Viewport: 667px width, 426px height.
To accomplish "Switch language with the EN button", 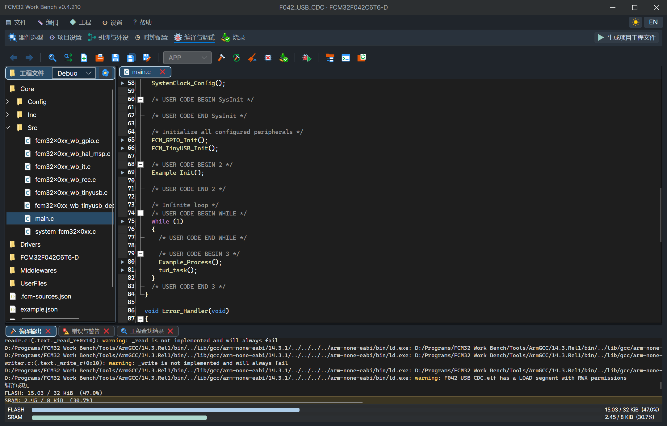I will click(653, 22).
